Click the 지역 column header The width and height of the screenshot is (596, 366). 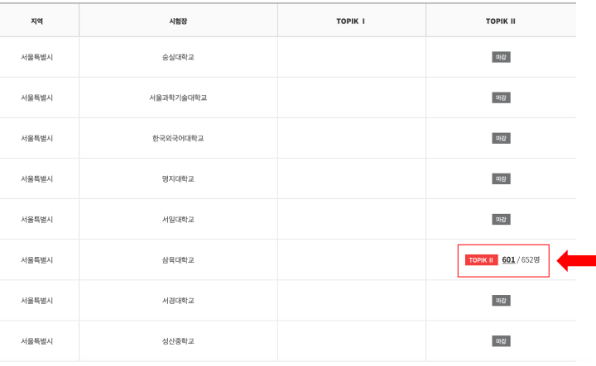(x=39, y=21)
